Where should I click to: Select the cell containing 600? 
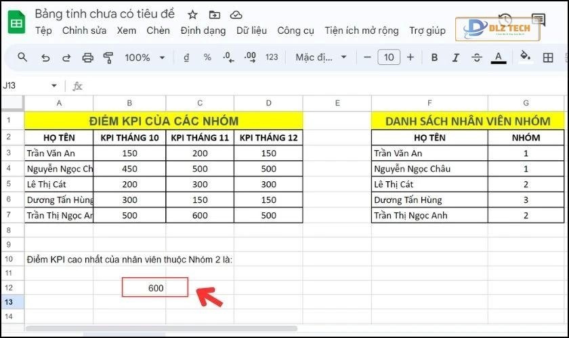[155, 287]
